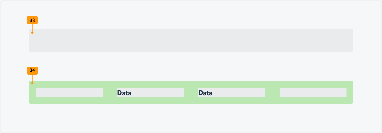Click the orange annotation badge 33
This screenshot has width=382, height=133.
(32, 20)
